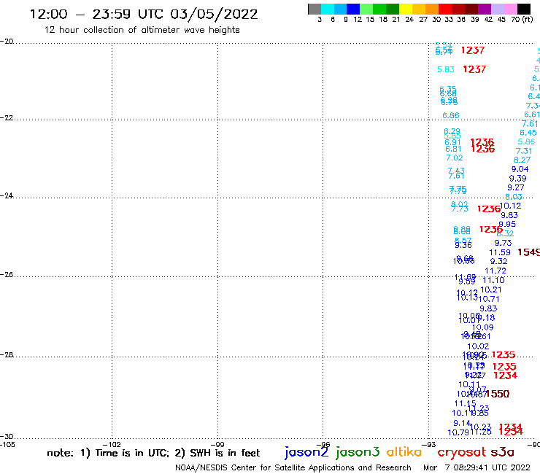Image resolution: width=540 pixels, height=474 pixels.
Task: Click the note about time in UTC and SWH in feet
Action: 153,453
